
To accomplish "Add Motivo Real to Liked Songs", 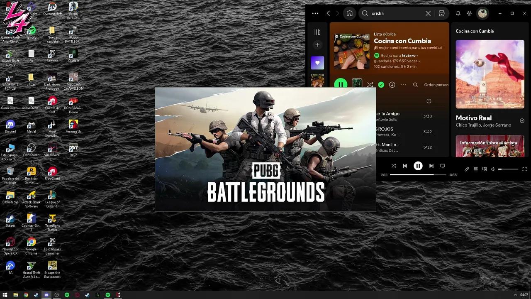I will (x=522, y=121).
